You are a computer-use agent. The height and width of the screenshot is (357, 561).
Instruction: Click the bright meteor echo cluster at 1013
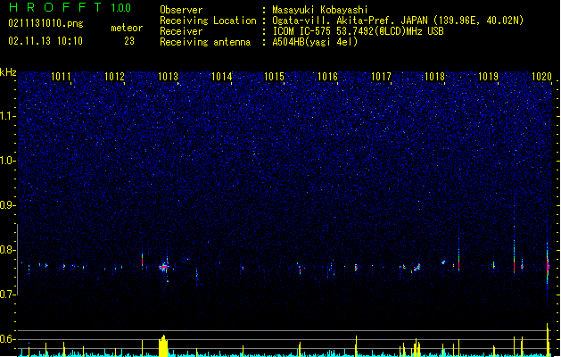(164, 267)
